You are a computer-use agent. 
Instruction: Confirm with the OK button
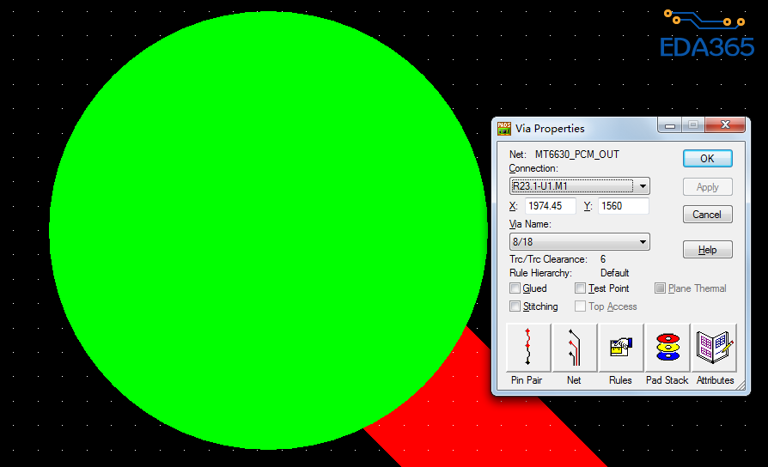point(707,159)
